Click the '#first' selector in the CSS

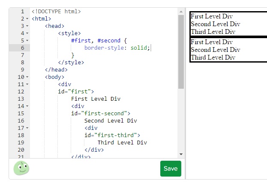(81, 41)
